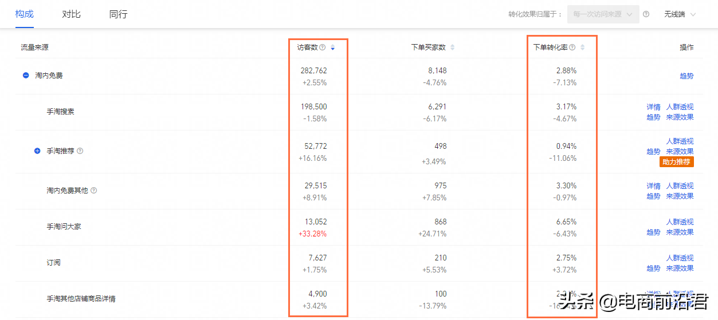Open 来源效果 for the 订阅 row

(680, 268)
